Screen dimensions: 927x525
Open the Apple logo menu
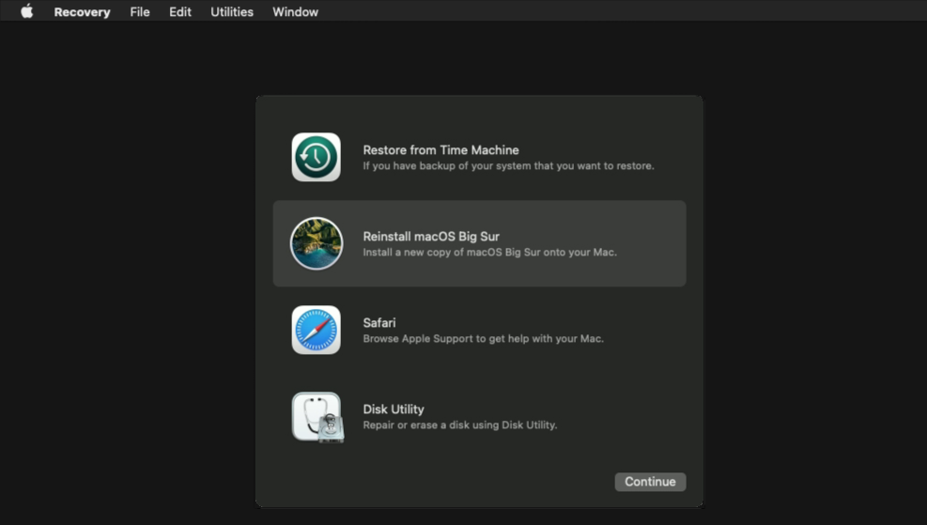click(x=27, y=11)
